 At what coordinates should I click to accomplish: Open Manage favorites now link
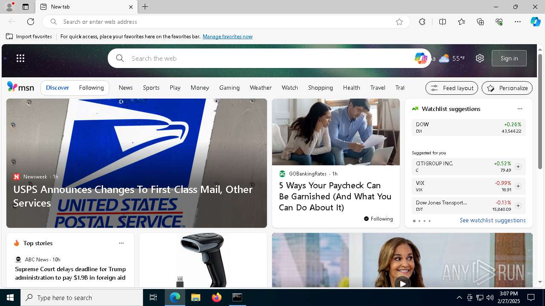pos(227,37)
